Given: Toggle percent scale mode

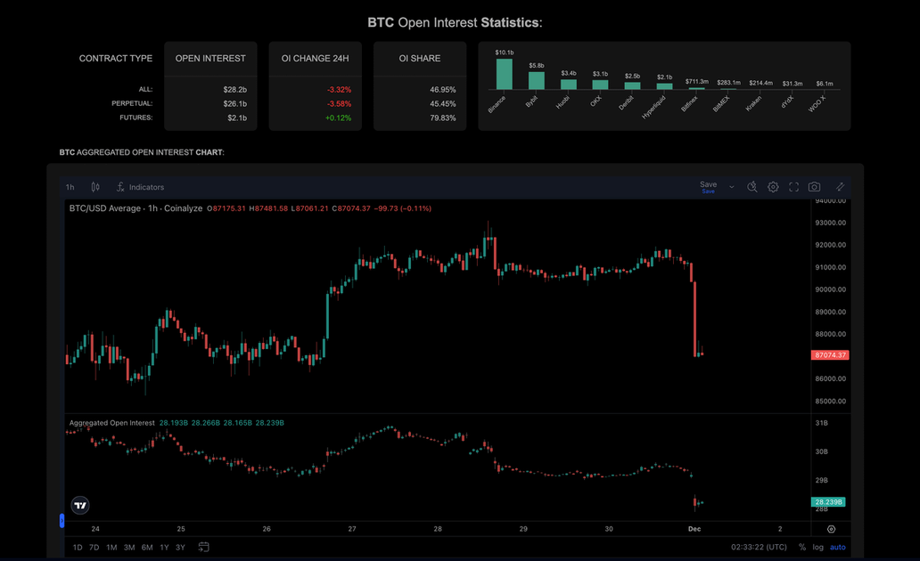Looking at the screenshot, I should point(802,547).
